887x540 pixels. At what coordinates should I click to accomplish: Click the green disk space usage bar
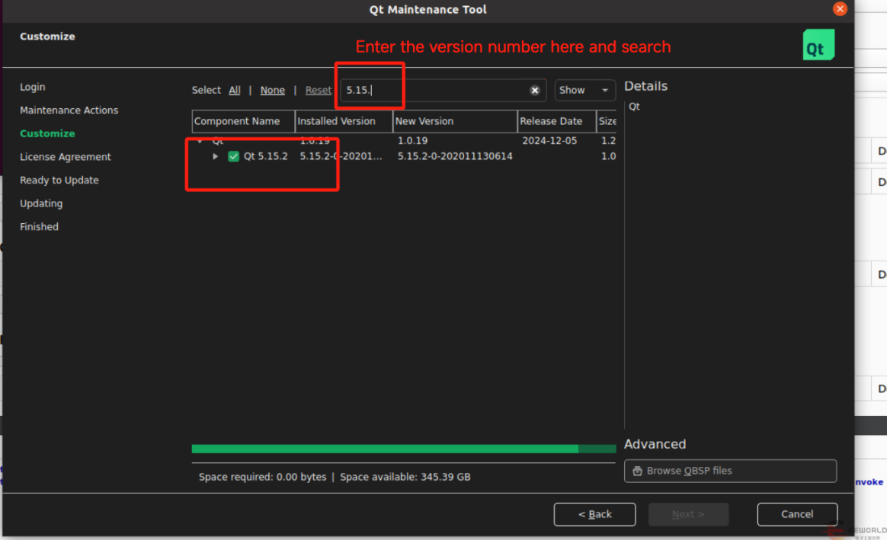coord(403,449)
